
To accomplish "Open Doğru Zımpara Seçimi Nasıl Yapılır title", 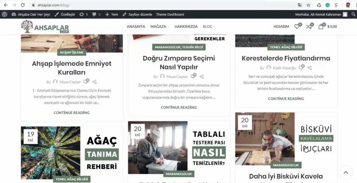I will tap(179, 63).
